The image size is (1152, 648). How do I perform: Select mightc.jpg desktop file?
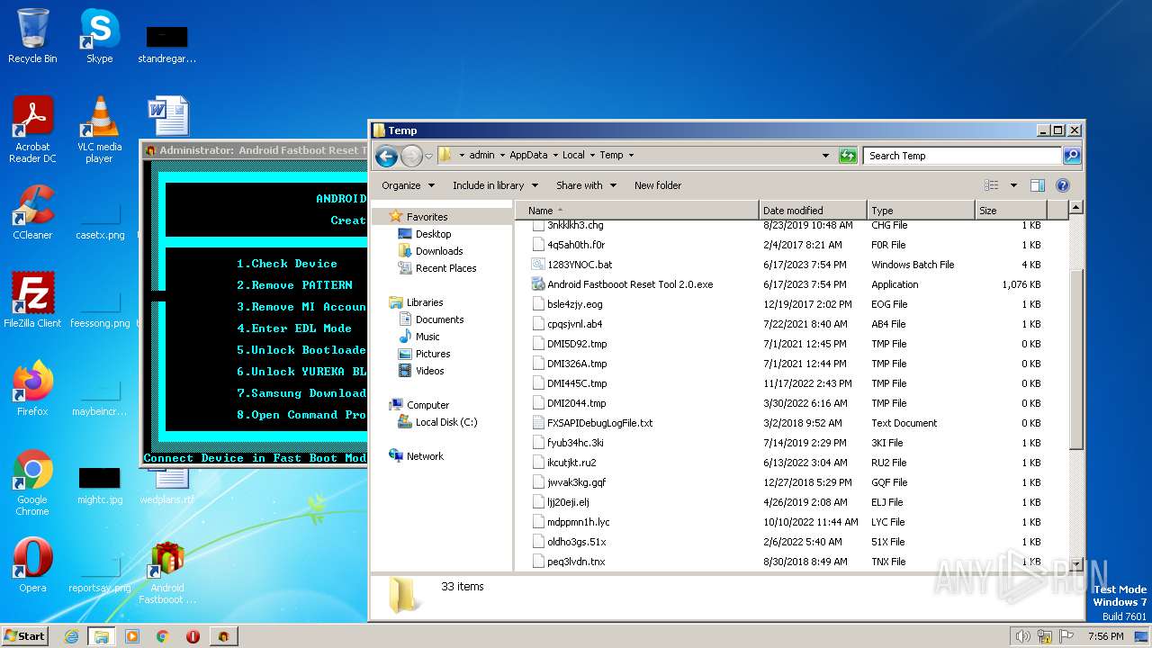click(99, 486)
